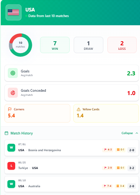Click the Yellow Cards 1.4 card
Viewport: 140px width, 195px height.
[x=106, y=113]
